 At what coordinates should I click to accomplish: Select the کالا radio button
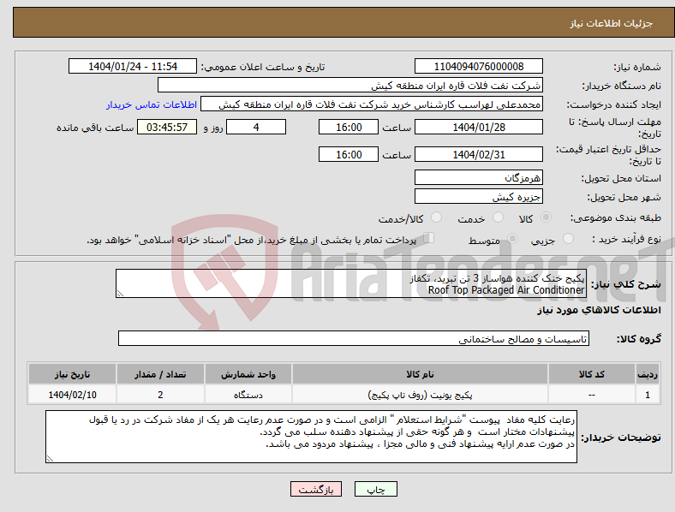pos(546,217)
